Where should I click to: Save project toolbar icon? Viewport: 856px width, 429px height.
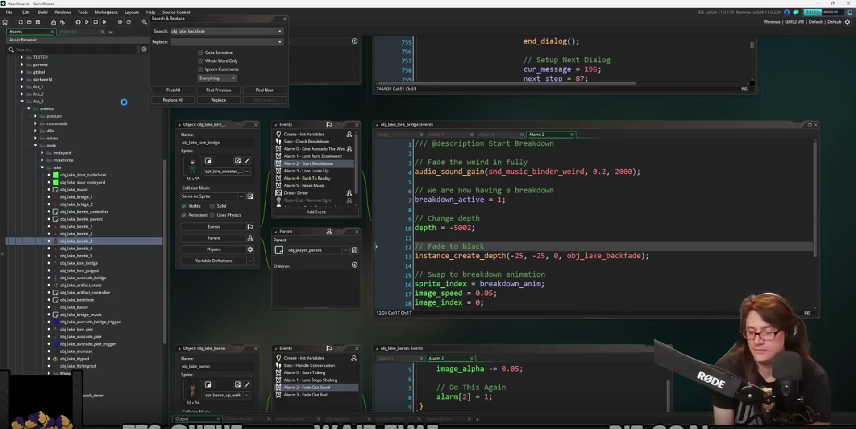(x=38, y=22)
